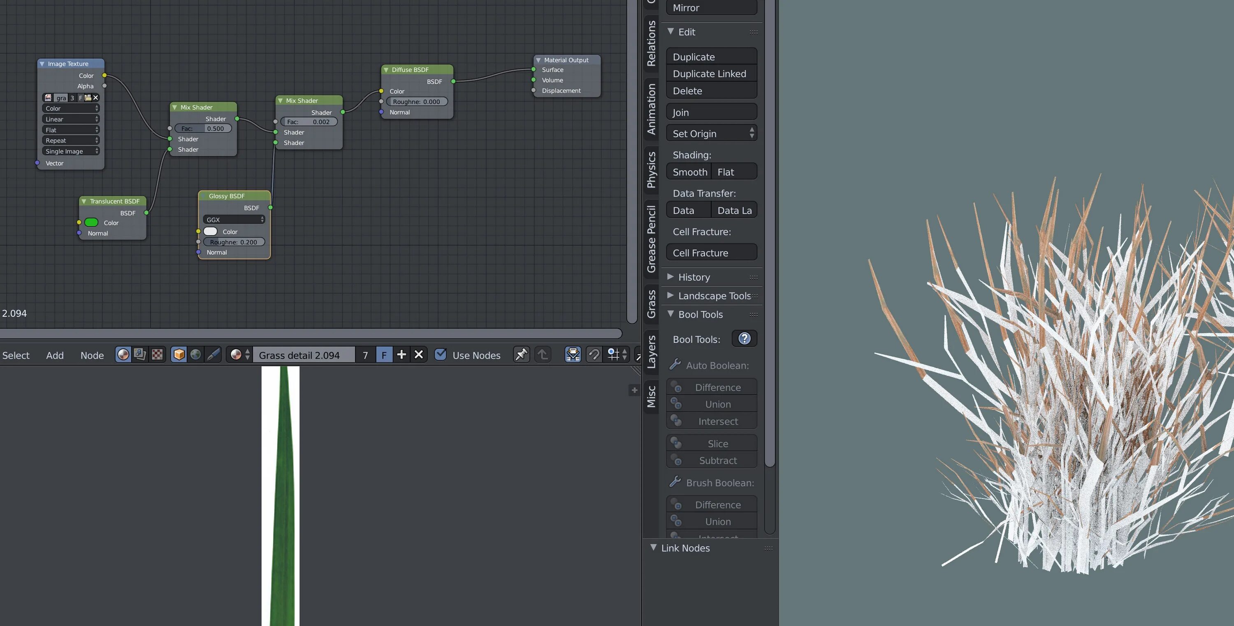This screenshot has height=626, width=1234.
Task: Open the Set Origin dropdown
Action: (711, 134)
